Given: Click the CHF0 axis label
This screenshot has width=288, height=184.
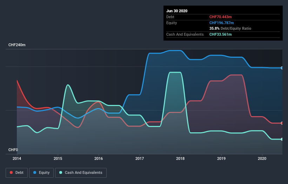Looking at the screenshot, I should [13, 150].
